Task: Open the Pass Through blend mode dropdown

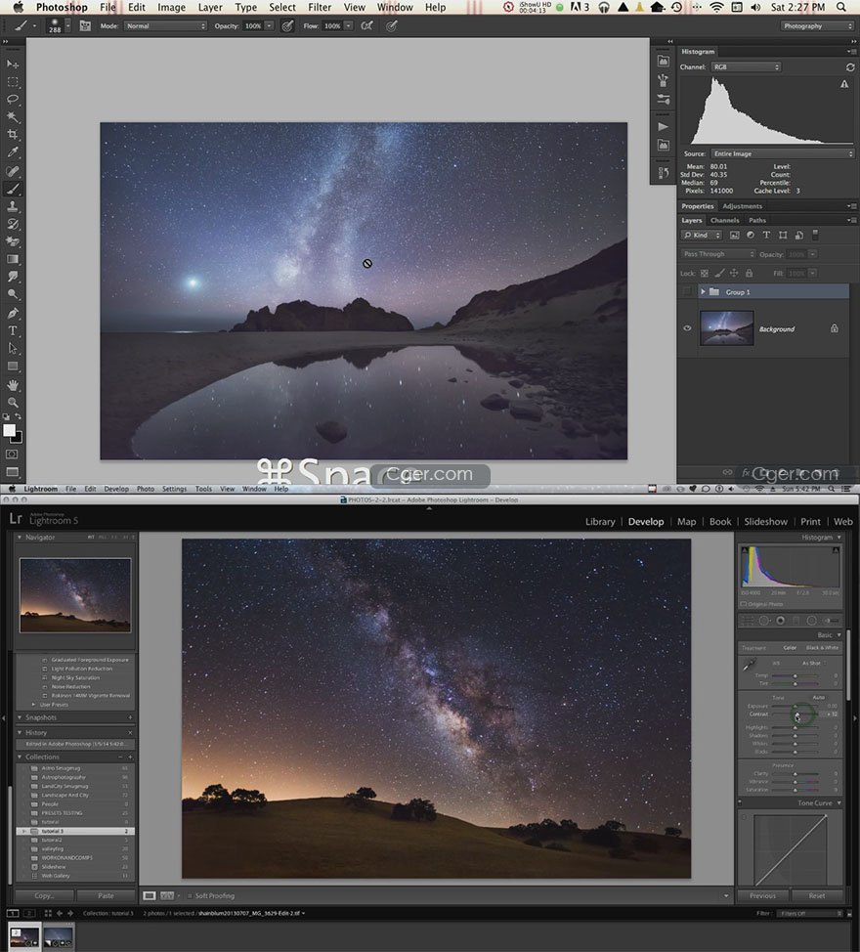Action: coord(718,254)
